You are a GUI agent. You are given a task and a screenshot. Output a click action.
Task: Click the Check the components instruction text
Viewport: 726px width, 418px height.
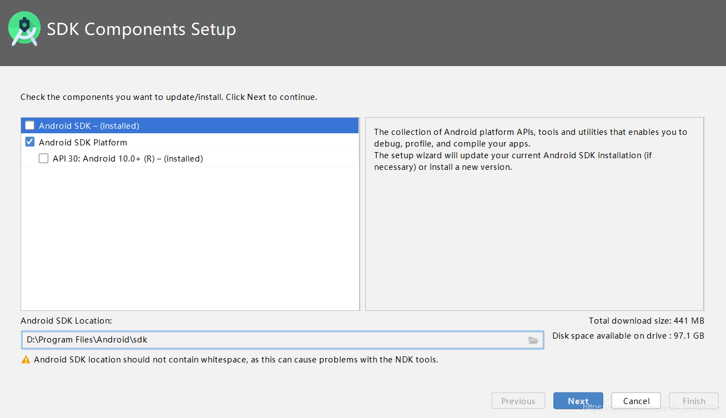(169, 97)
